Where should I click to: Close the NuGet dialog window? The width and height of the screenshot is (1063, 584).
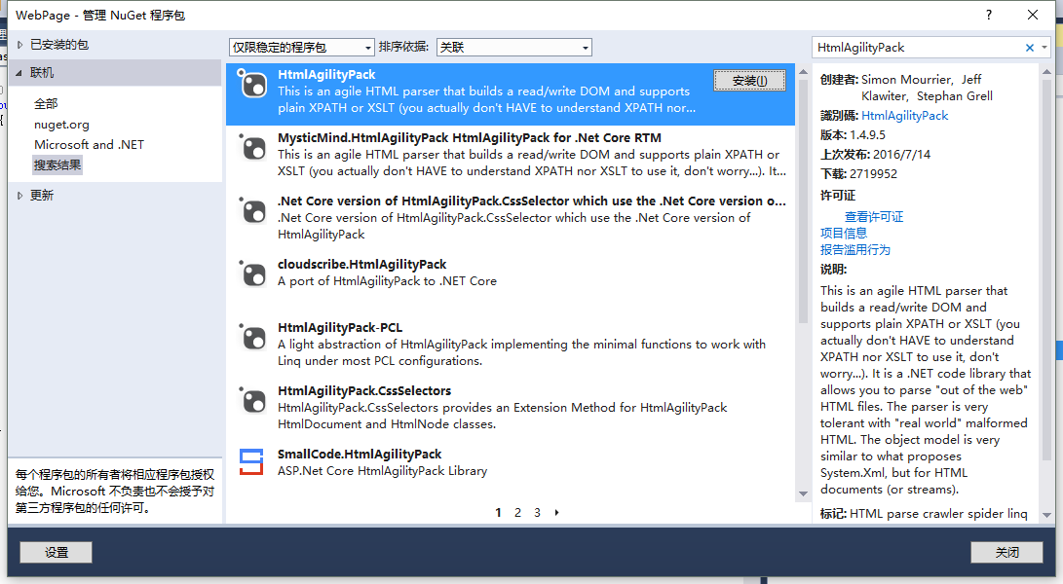pyautogui.click(x=1033, y=15)
